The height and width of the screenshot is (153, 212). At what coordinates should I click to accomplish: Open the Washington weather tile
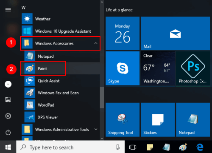pyautogui.click(x=158, y=68)
